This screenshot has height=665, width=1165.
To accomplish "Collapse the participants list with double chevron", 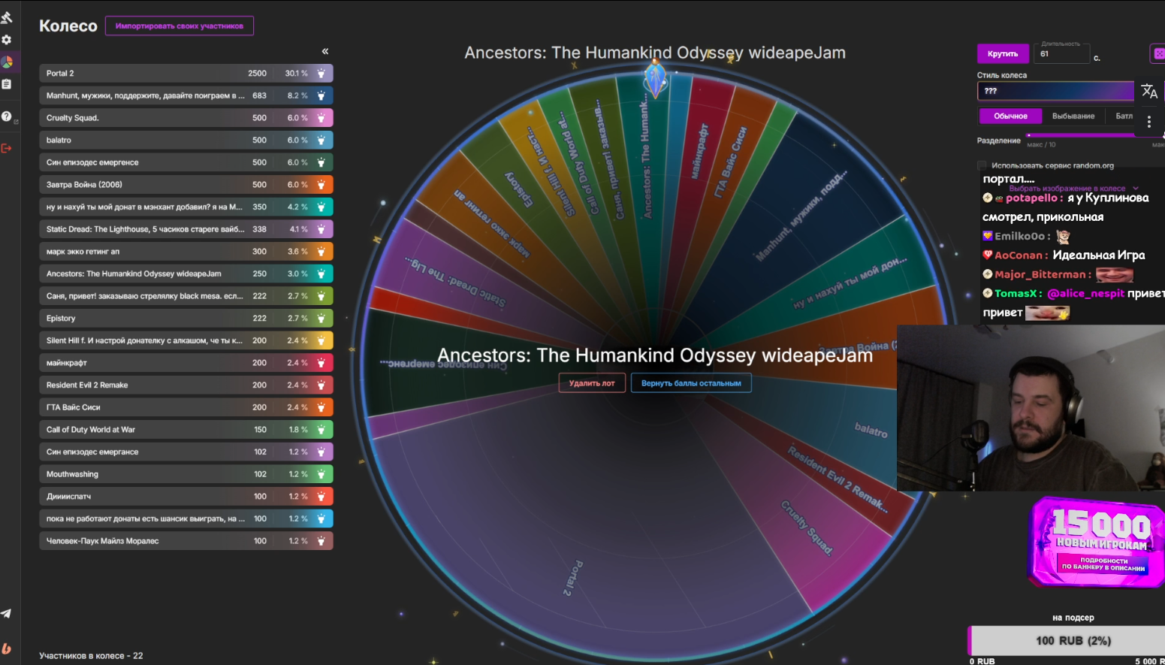I will pos(325,51).
